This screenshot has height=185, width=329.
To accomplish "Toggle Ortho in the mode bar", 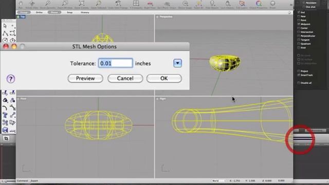I will (x=39, y=12).
